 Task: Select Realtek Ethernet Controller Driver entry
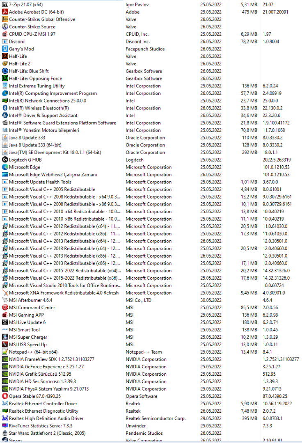pos(43,404)
